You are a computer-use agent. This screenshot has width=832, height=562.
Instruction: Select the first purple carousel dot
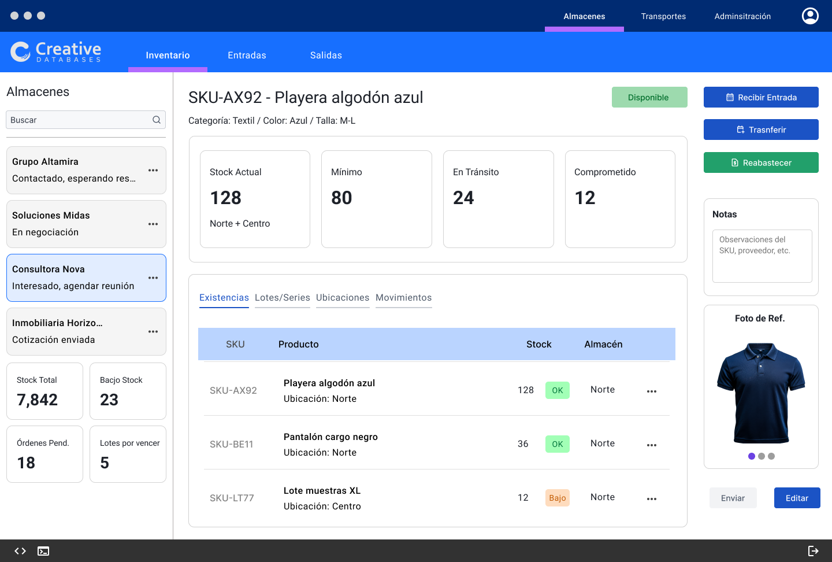click(752, 456)
